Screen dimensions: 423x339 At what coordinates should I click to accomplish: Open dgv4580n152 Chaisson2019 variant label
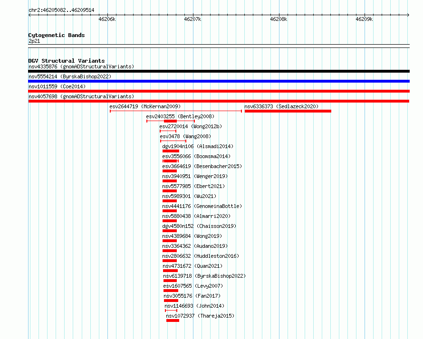(199, 226)
